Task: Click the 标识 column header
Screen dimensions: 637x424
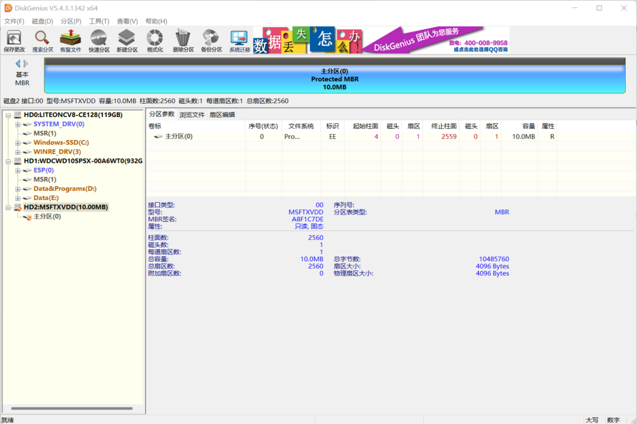Action: (332, 126)
